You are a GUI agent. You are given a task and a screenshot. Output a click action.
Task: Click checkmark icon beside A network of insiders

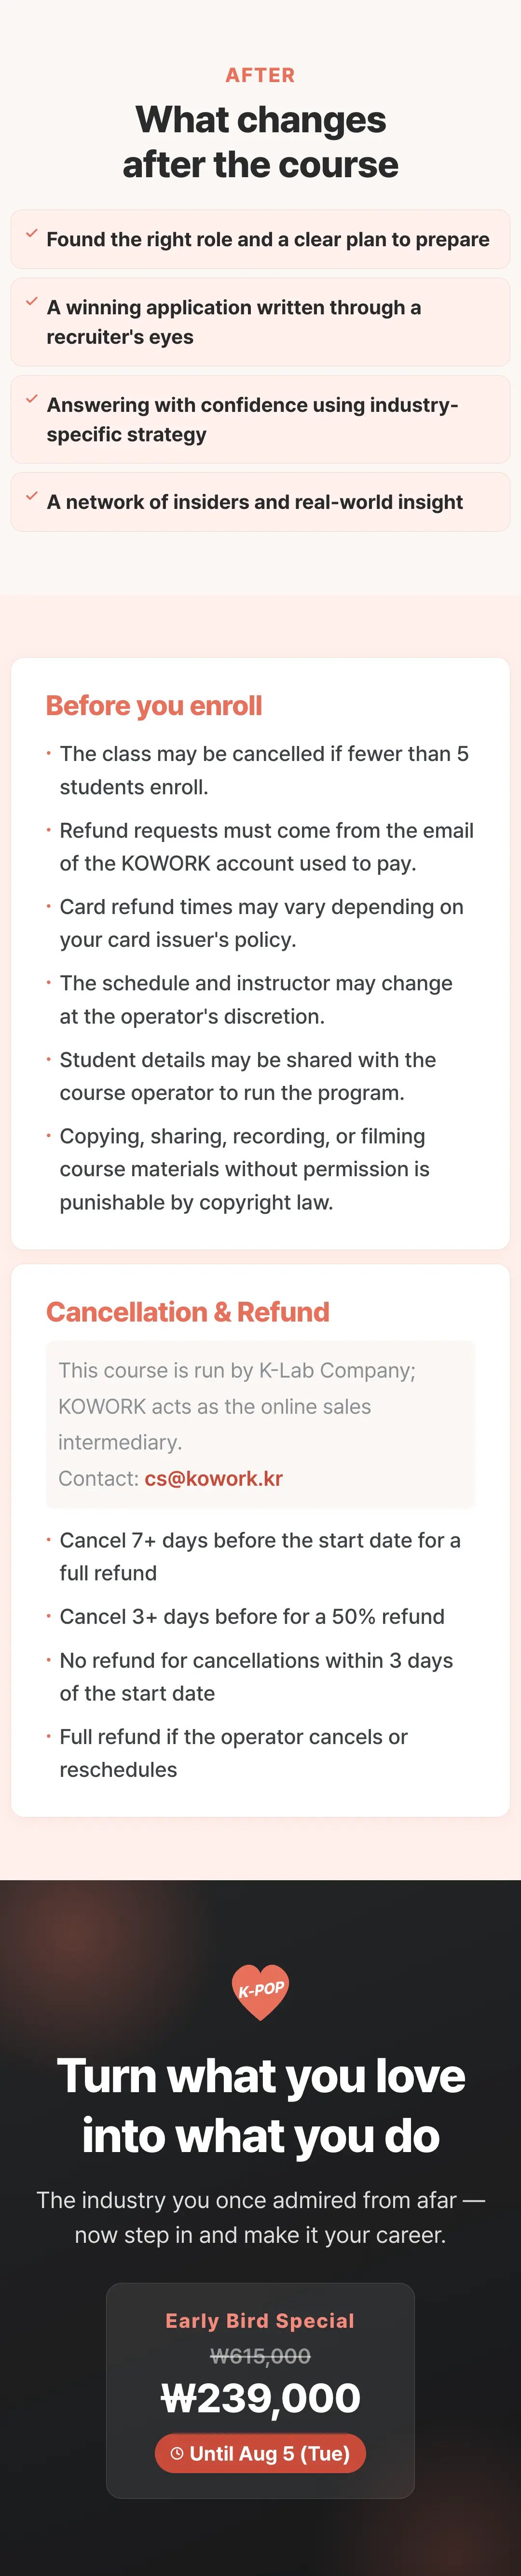tap(32, 496)
